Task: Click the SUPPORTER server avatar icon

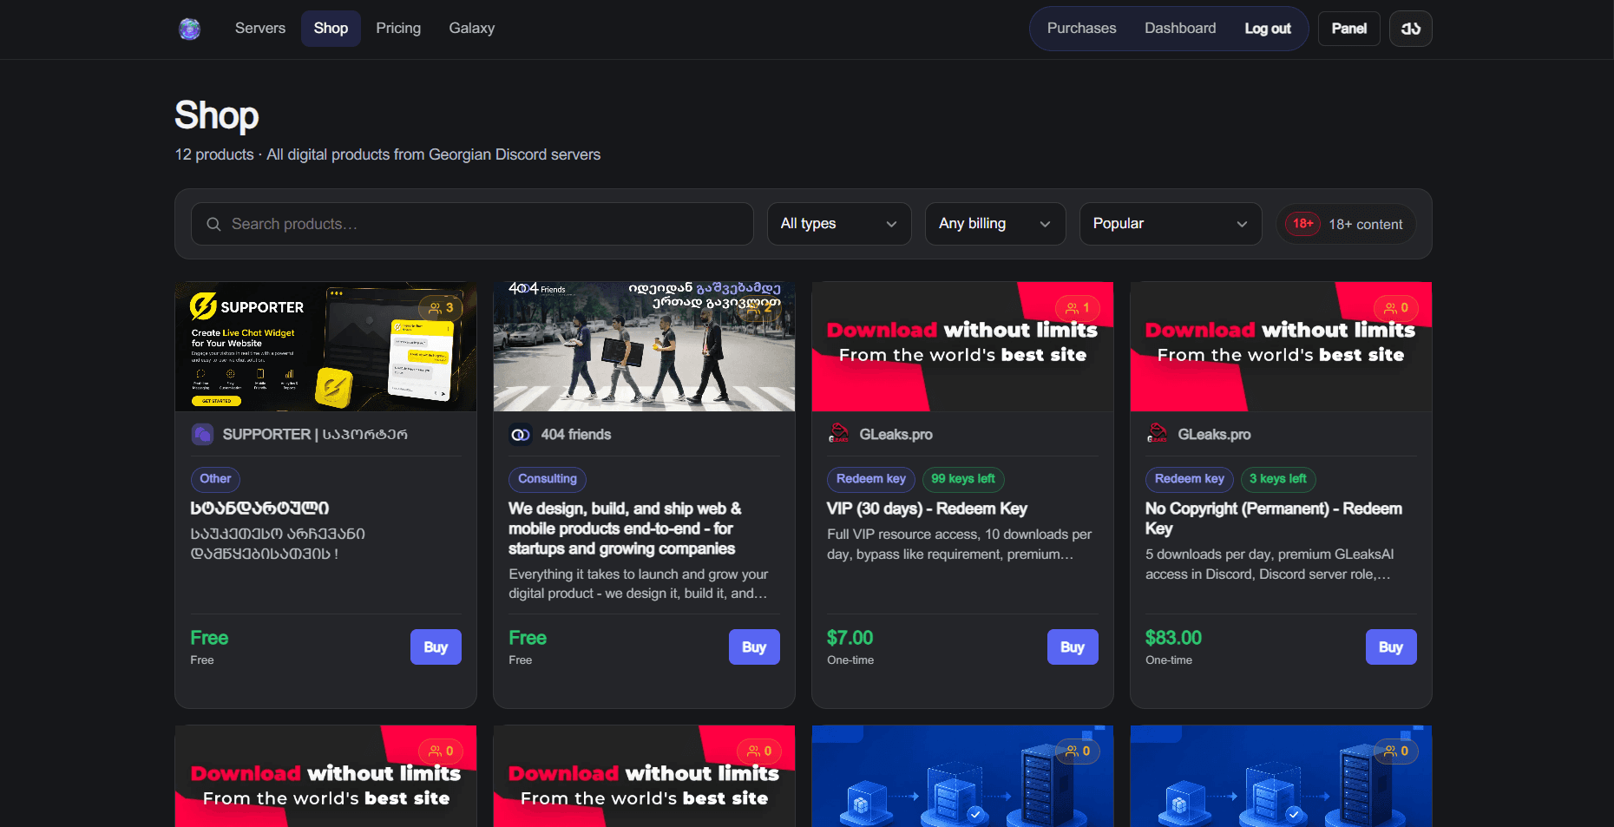Action: coord(202,434)
